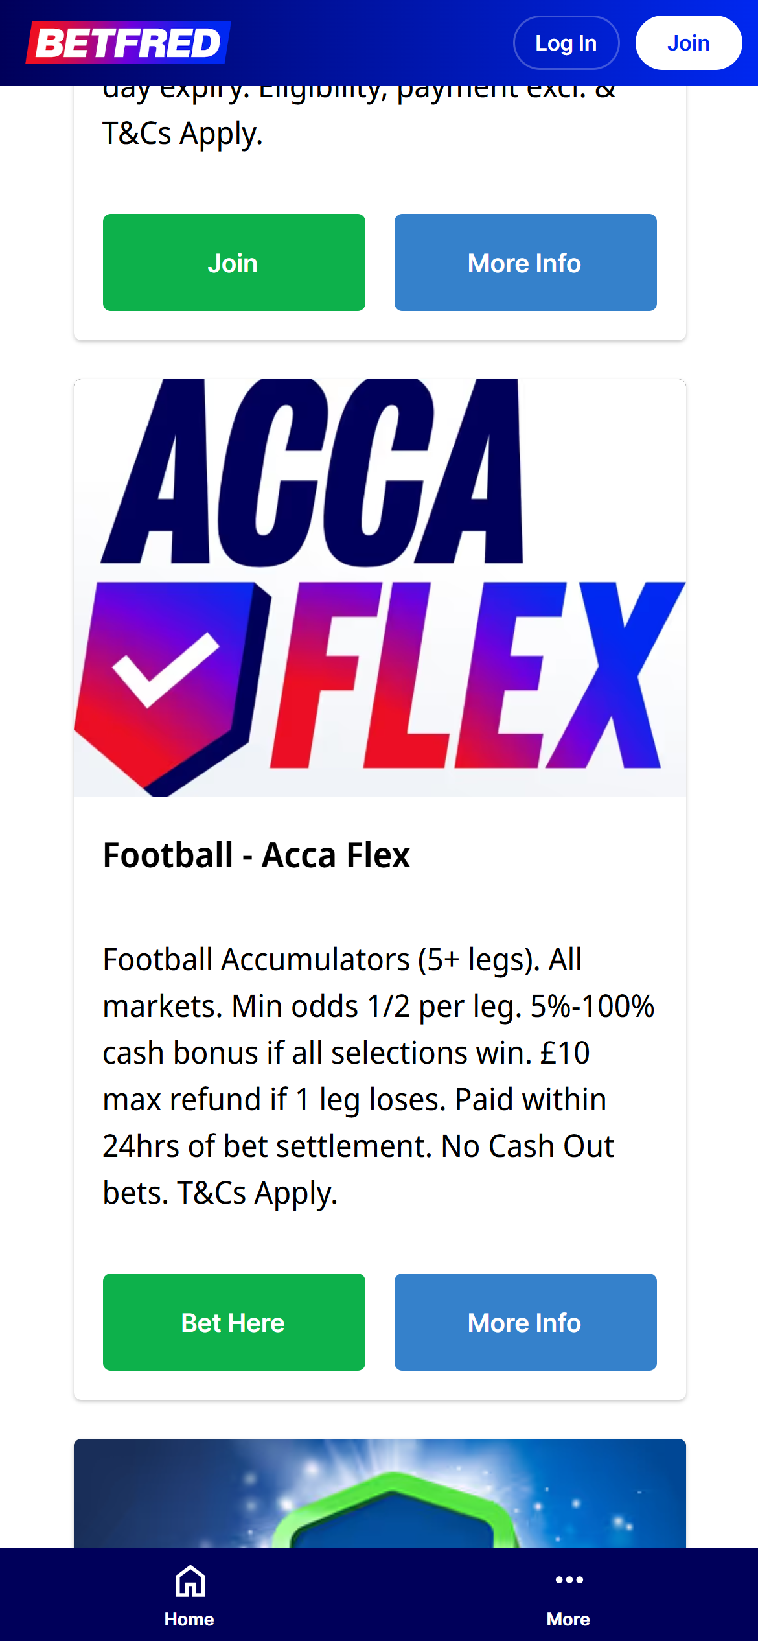Open More Info for Acca Flex
The image size is (758, 1641).
point(525,1322)
